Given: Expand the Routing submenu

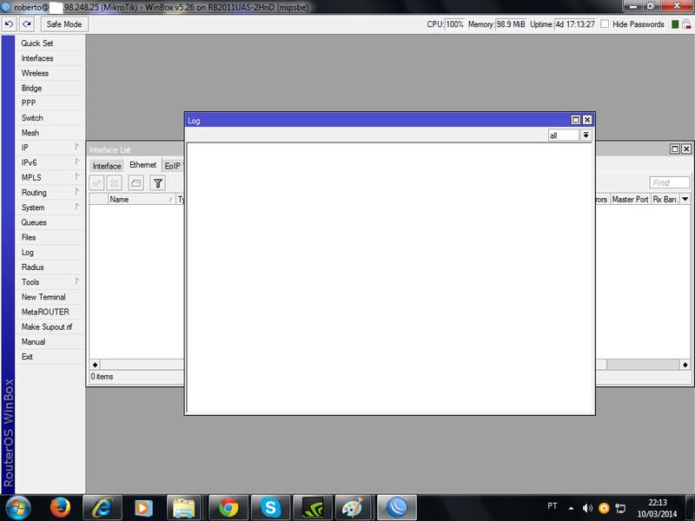Looking at the screenshot, I should click(x=50, y=192).
